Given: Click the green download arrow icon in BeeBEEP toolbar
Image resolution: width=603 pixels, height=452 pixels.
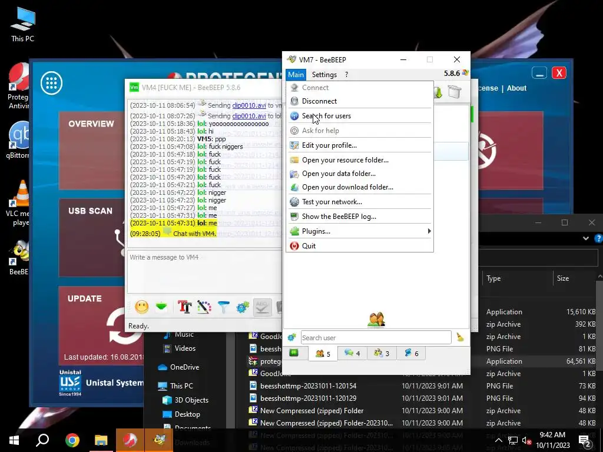Looking at the screenshot, I should coord(438,92).
